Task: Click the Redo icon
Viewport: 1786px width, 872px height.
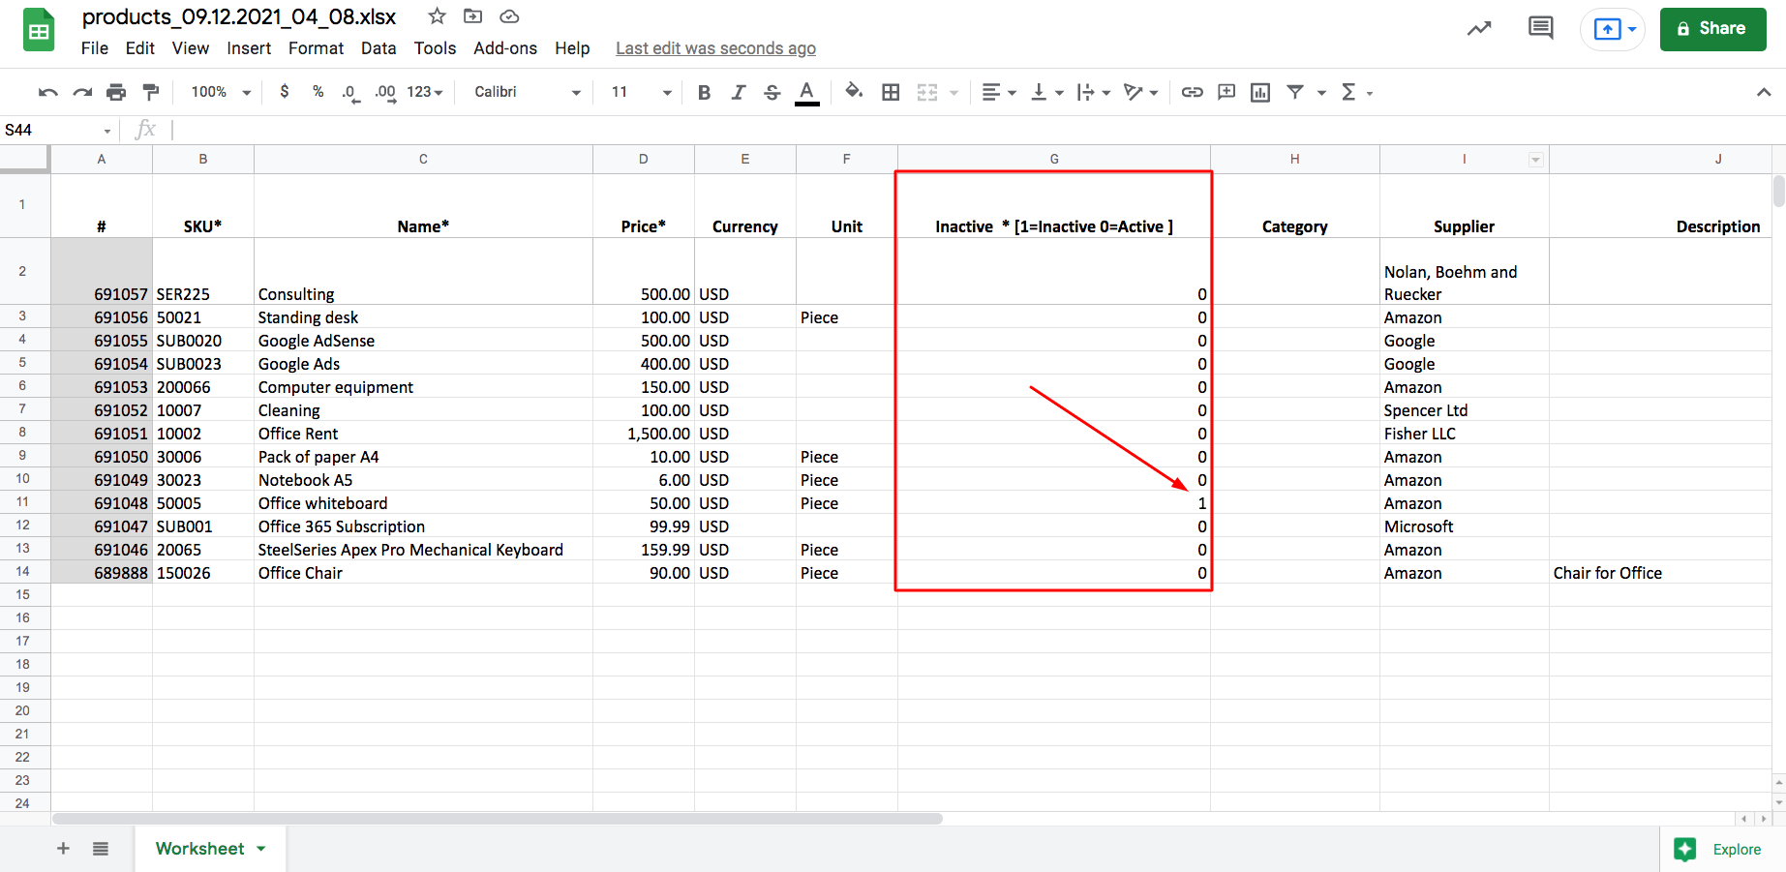Action: (82, 92)
